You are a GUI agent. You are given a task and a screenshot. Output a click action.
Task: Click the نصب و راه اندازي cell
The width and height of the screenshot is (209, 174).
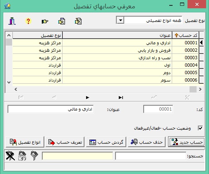(117, 58)
